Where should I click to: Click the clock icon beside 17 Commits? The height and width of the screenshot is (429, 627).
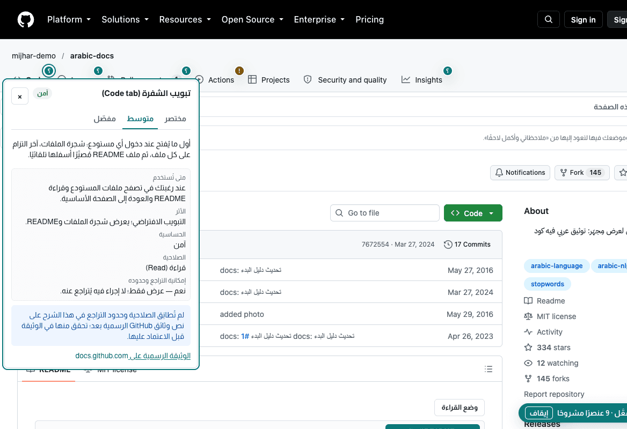pyautogui.click(x=448, y=245)
